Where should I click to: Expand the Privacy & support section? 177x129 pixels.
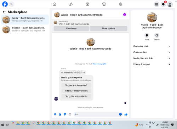pyautogui.click(x=152, y=64)
